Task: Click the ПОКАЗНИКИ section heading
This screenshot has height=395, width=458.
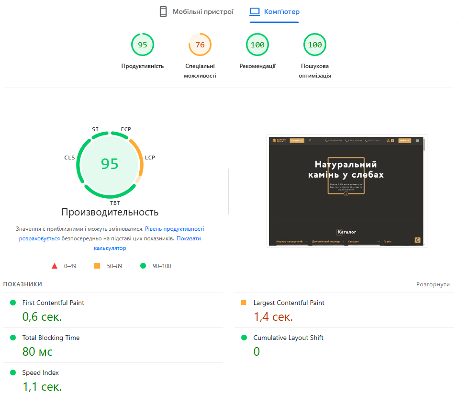Action: pyautogui.click(x=22, y=284)
